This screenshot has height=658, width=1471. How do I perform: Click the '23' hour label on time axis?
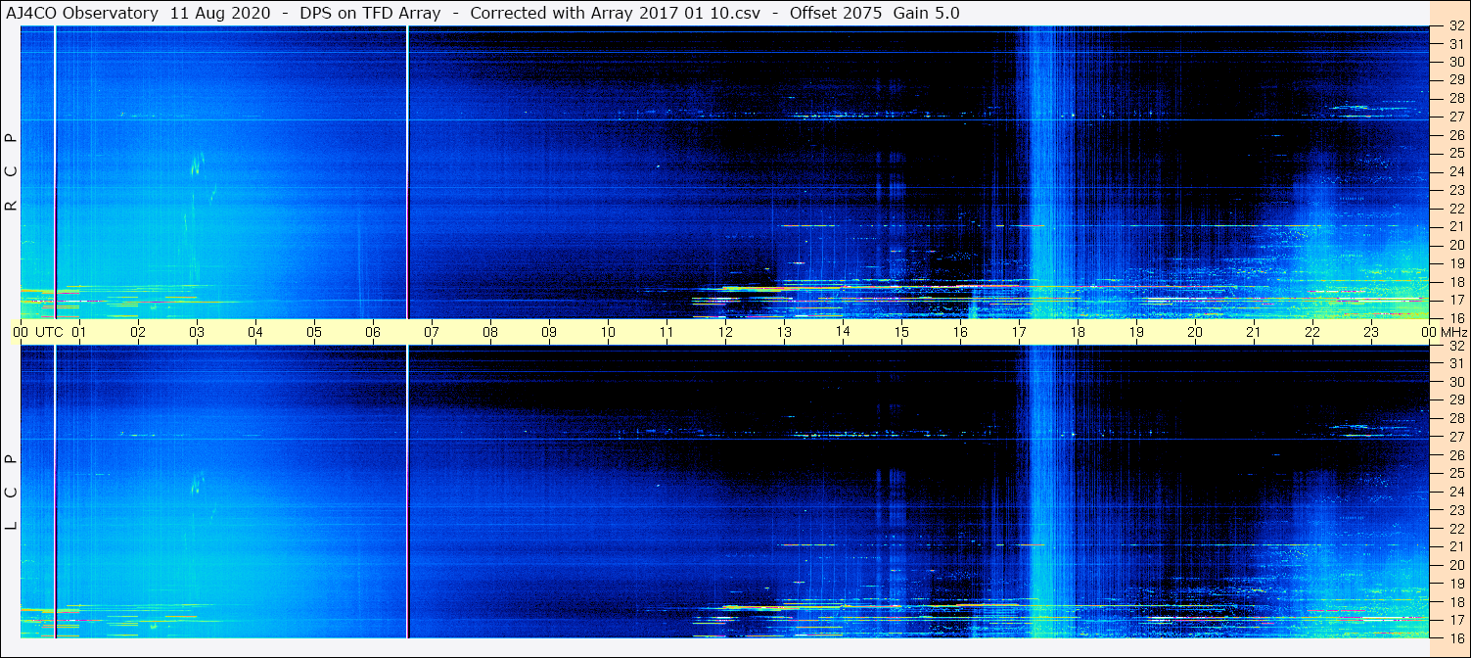click(x=1371, y=332)
